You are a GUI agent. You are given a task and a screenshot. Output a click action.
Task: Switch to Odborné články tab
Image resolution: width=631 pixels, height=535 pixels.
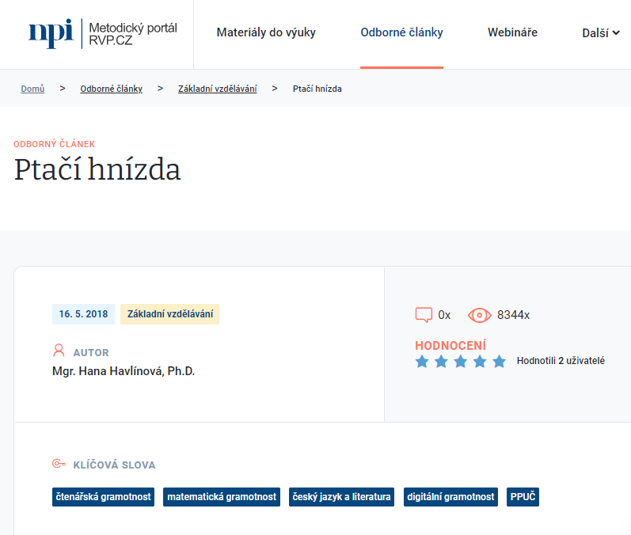pos(401,32)
